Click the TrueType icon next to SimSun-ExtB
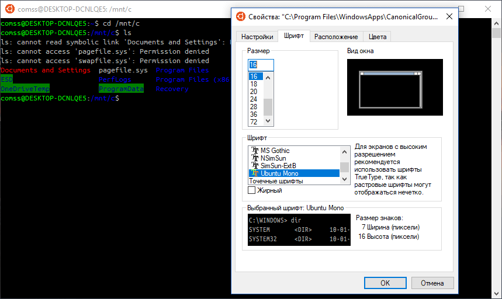The image size is (502, 299). coord(255,166)
